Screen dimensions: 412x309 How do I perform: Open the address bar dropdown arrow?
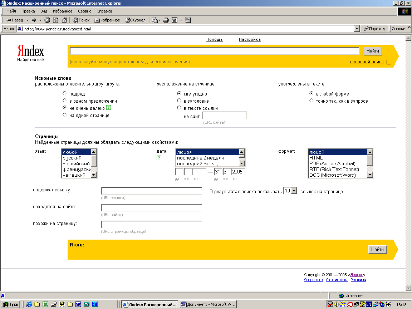tap(357, 29)
